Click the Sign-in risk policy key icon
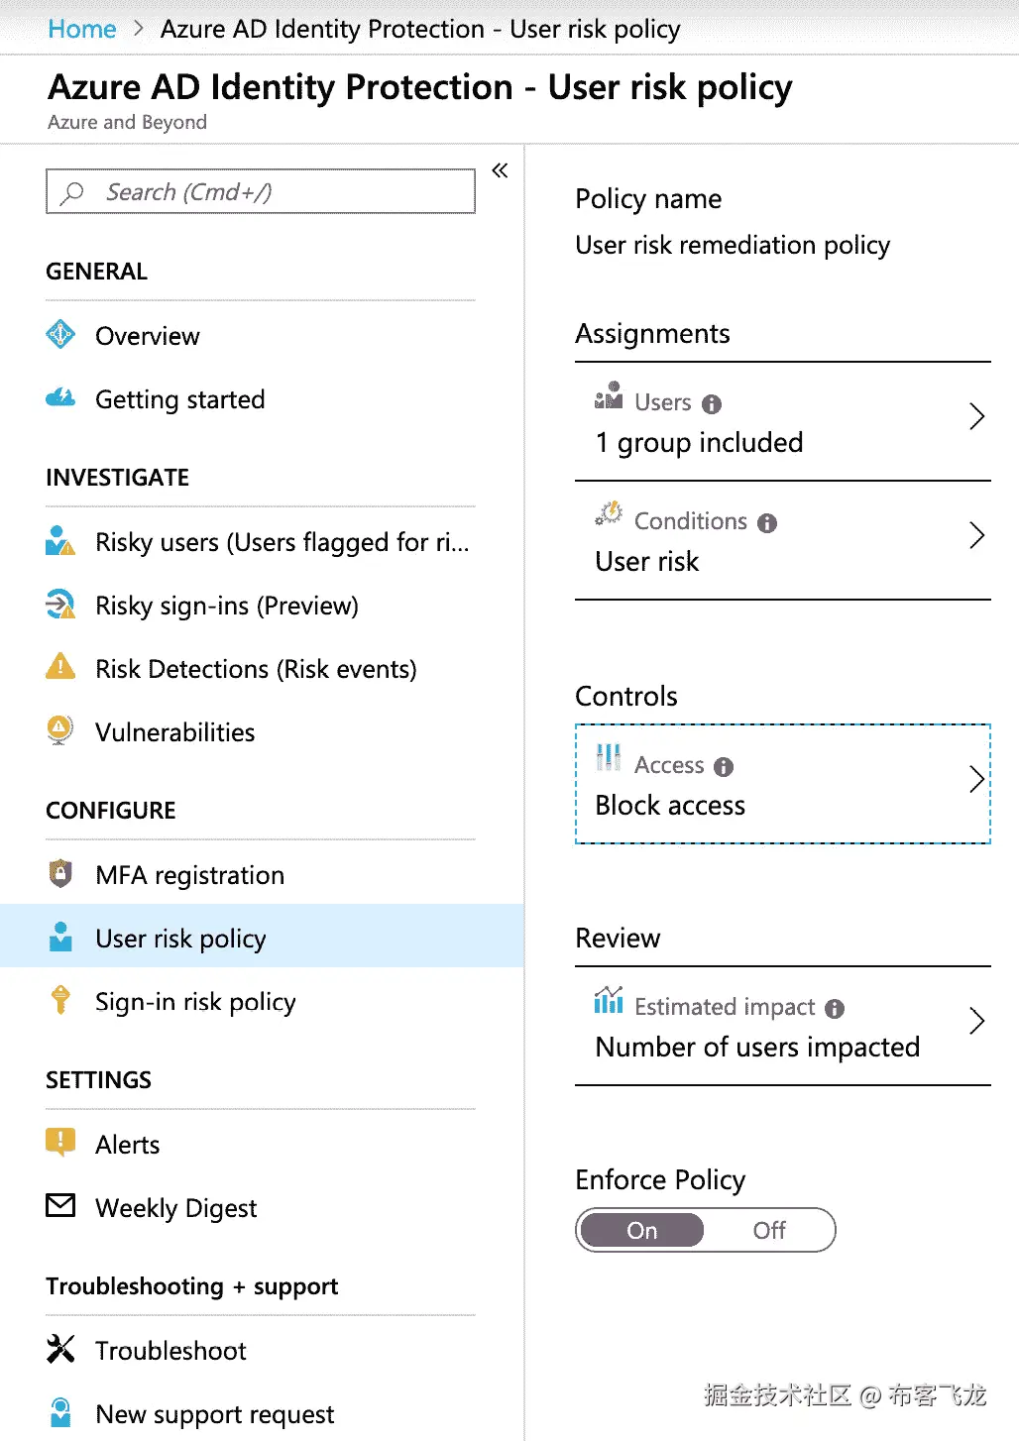 [60, 1000]
